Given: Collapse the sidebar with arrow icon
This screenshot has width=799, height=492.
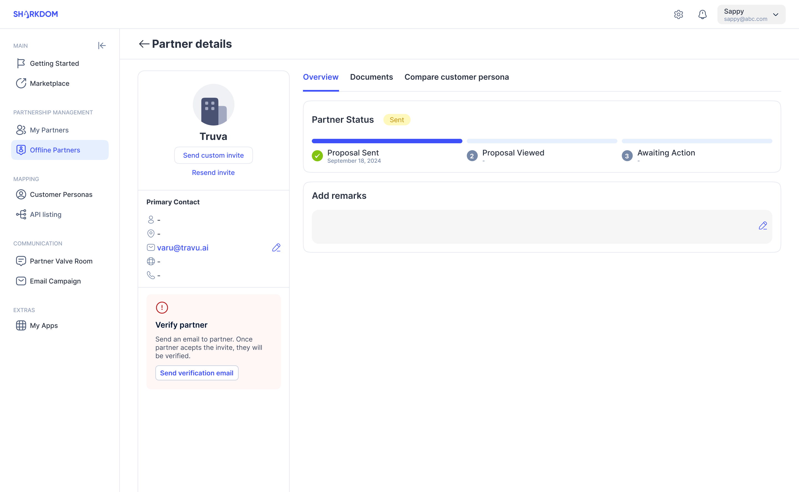Looking at the screenshot, I should coord(102,46).
